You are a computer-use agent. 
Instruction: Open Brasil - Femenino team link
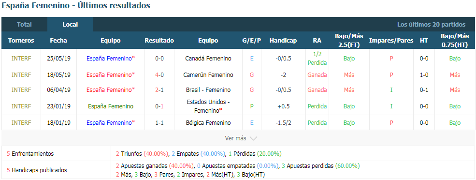point(208,90)
